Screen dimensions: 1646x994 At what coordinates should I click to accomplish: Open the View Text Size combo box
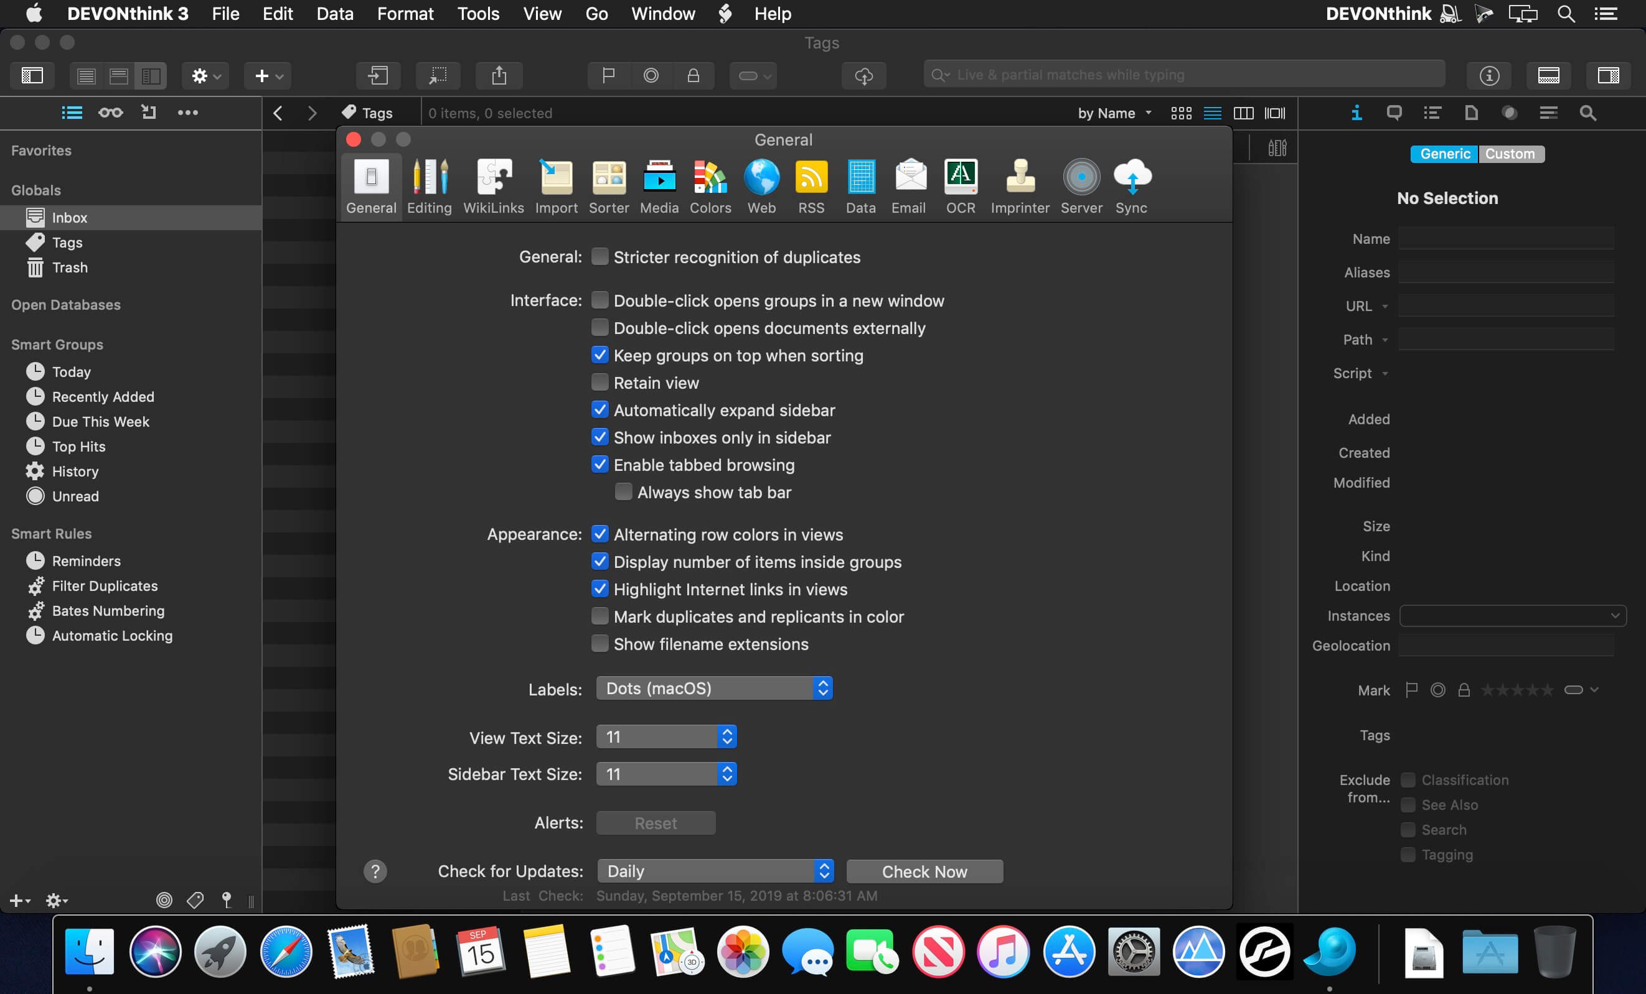point(666,736)
